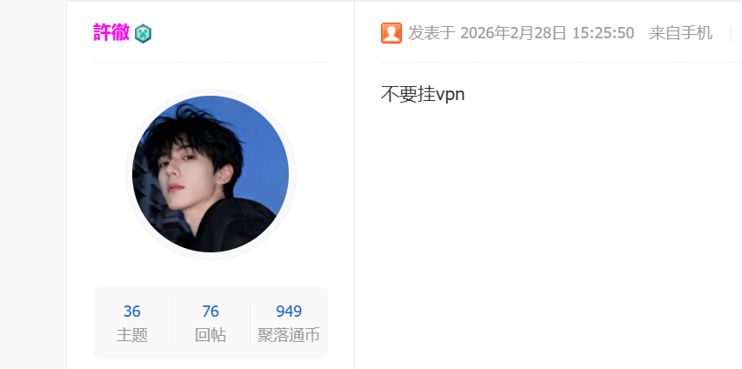Select the 主题 label under 36

(x=132, y=335)
